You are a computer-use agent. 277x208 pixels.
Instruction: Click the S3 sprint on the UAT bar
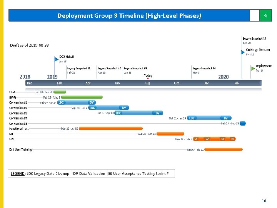pyautogui.click(x=222, y=139)
